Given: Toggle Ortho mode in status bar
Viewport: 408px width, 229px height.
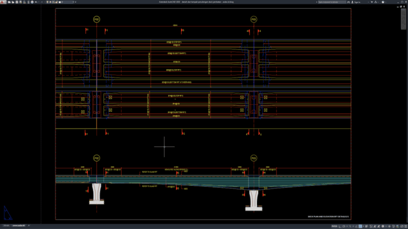Looking at the screenshot, I should click(x=340, y=226).
